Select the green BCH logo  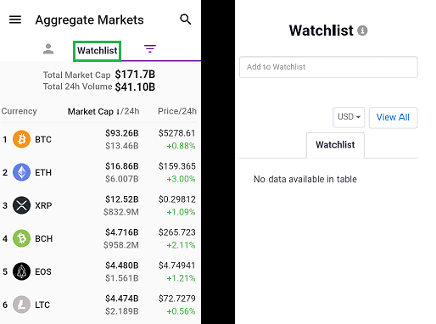point(21,238)
